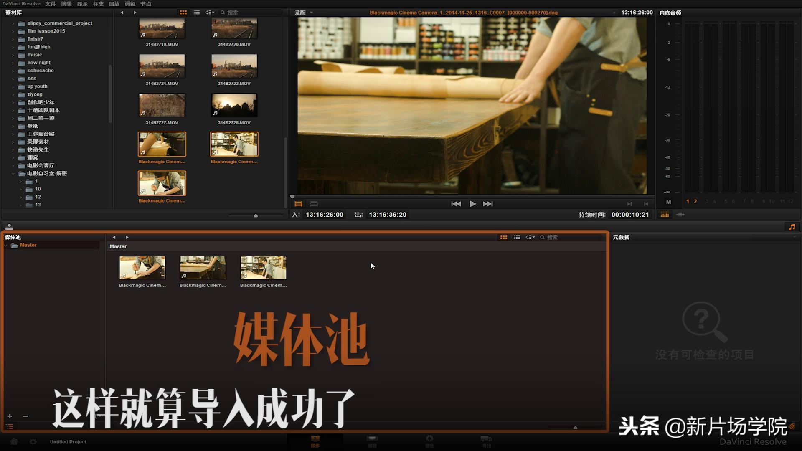Select source viewer mode icon
Viewport: 802px width, 451px height.
point(298,204)
